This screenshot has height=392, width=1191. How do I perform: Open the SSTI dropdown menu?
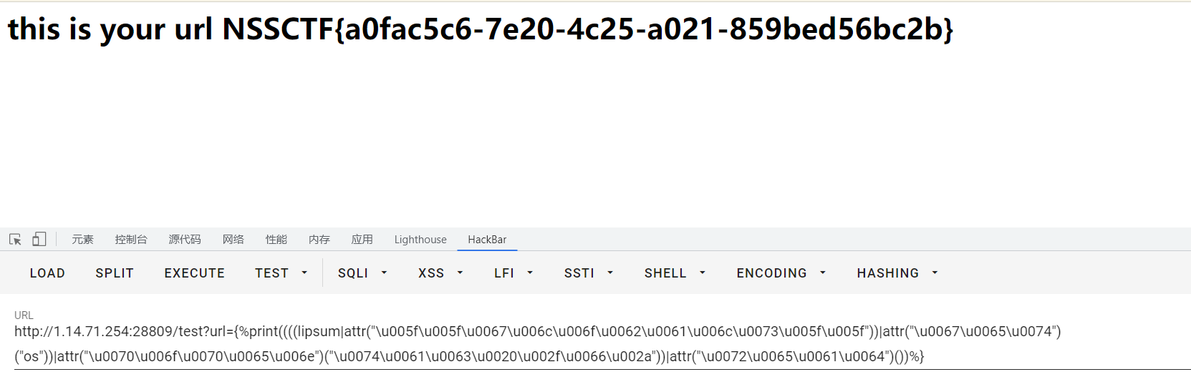(589, 273)
